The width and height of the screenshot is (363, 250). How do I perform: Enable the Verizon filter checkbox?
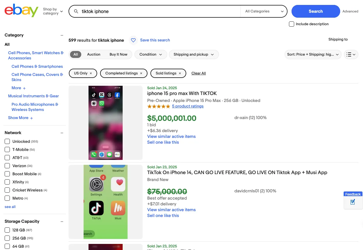7,166
